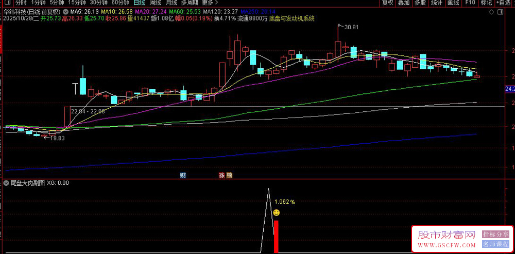Viewport: 515px width, 254px height.
Task: Click the 30.91 high price label
Action: (x=350, y=28)
